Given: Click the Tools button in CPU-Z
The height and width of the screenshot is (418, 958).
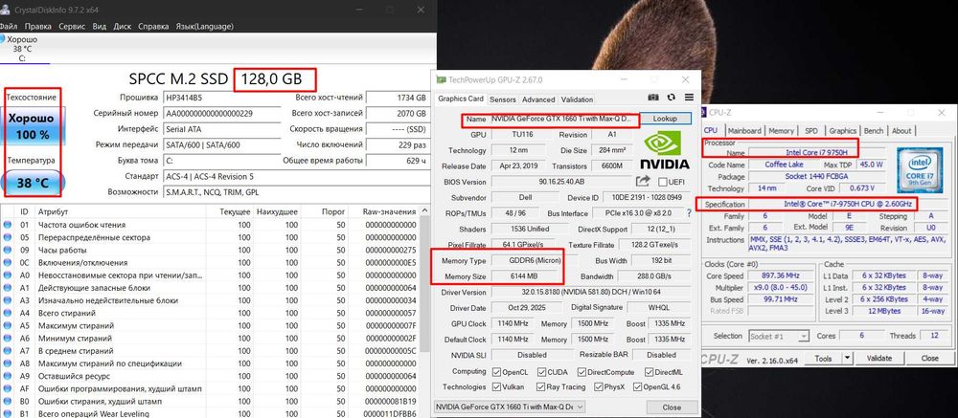Looking at the screenshot, I should click(823, 358).
